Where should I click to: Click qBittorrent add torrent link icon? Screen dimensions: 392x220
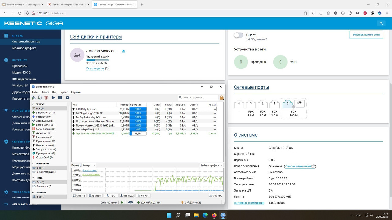pyautogui.click(x=33, y=97)
